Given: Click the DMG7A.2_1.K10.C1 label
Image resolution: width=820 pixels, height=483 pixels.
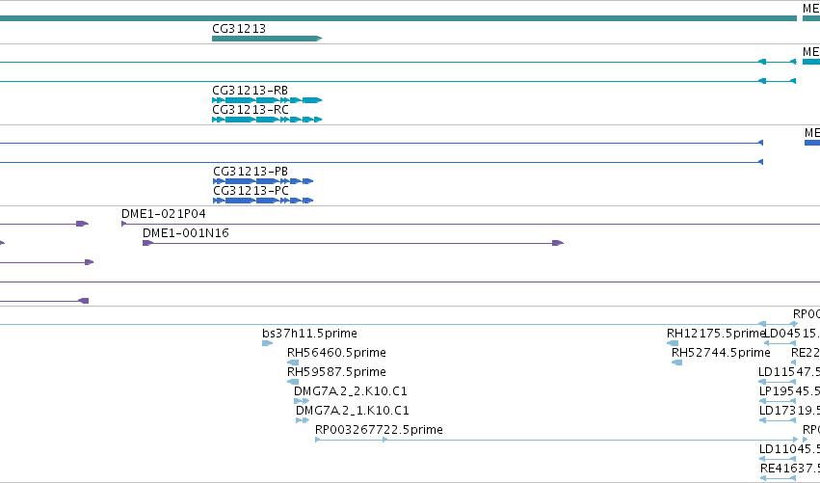Looking at the screenshot, I should click(353, 411).
